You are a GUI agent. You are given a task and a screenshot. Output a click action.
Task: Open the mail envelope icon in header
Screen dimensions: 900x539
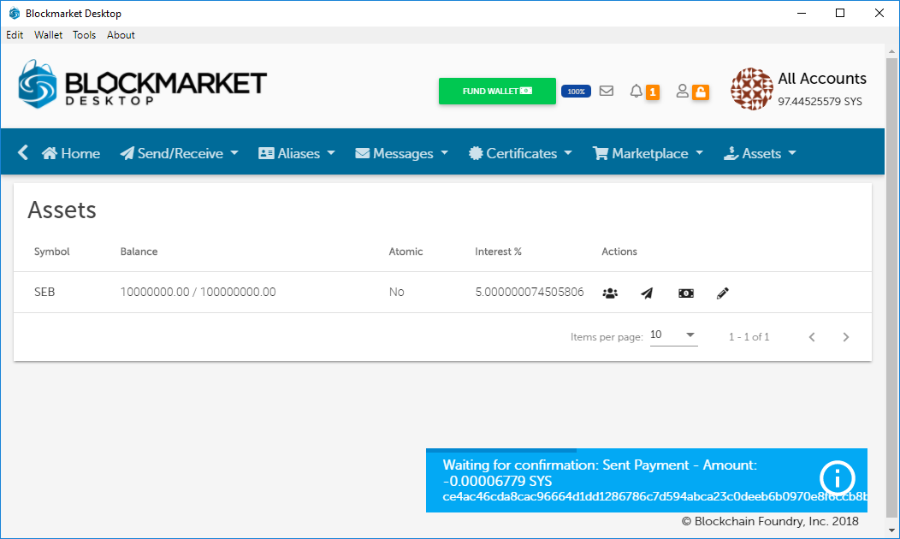(606, 91)
